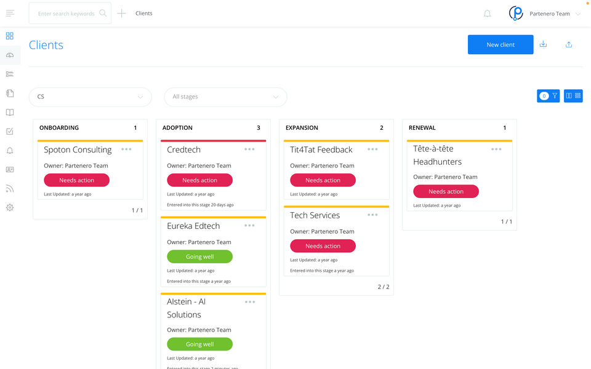
Task: Collapse the sidebar with the hamburger icon
Action: pyautogui.click(x=10, y=14)
